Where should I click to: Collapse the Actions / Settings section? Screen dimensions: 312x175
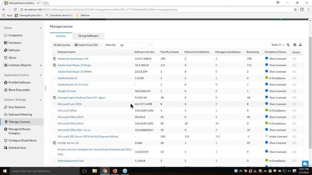tap(40, 100)
